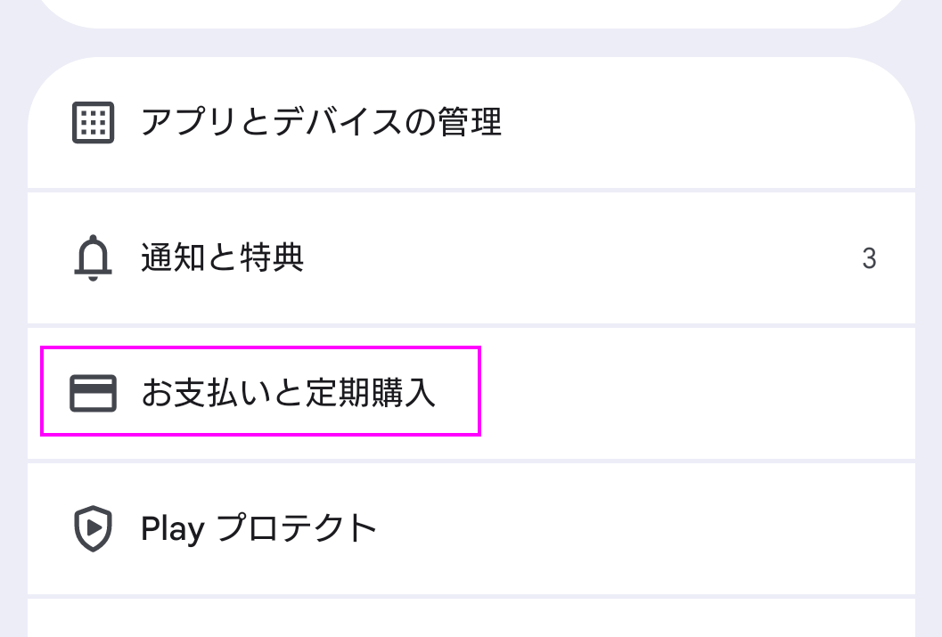The image size is (942, 637).
Task: Open the payment card icon inside the highlighted box
Action: point(93,392)
